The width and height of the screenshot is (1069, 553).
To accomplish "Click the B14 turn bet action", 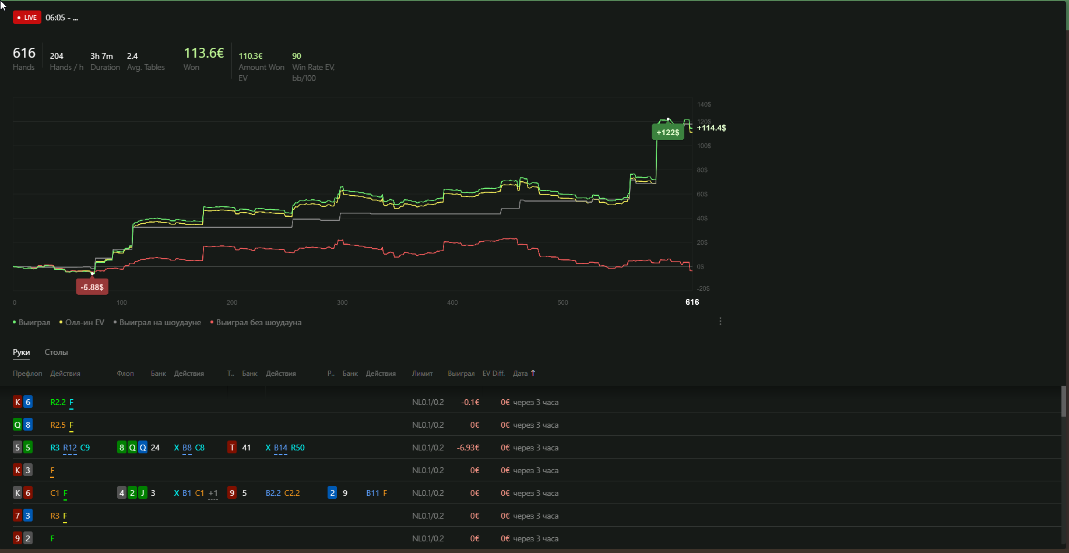I will (x=280, y=448).
